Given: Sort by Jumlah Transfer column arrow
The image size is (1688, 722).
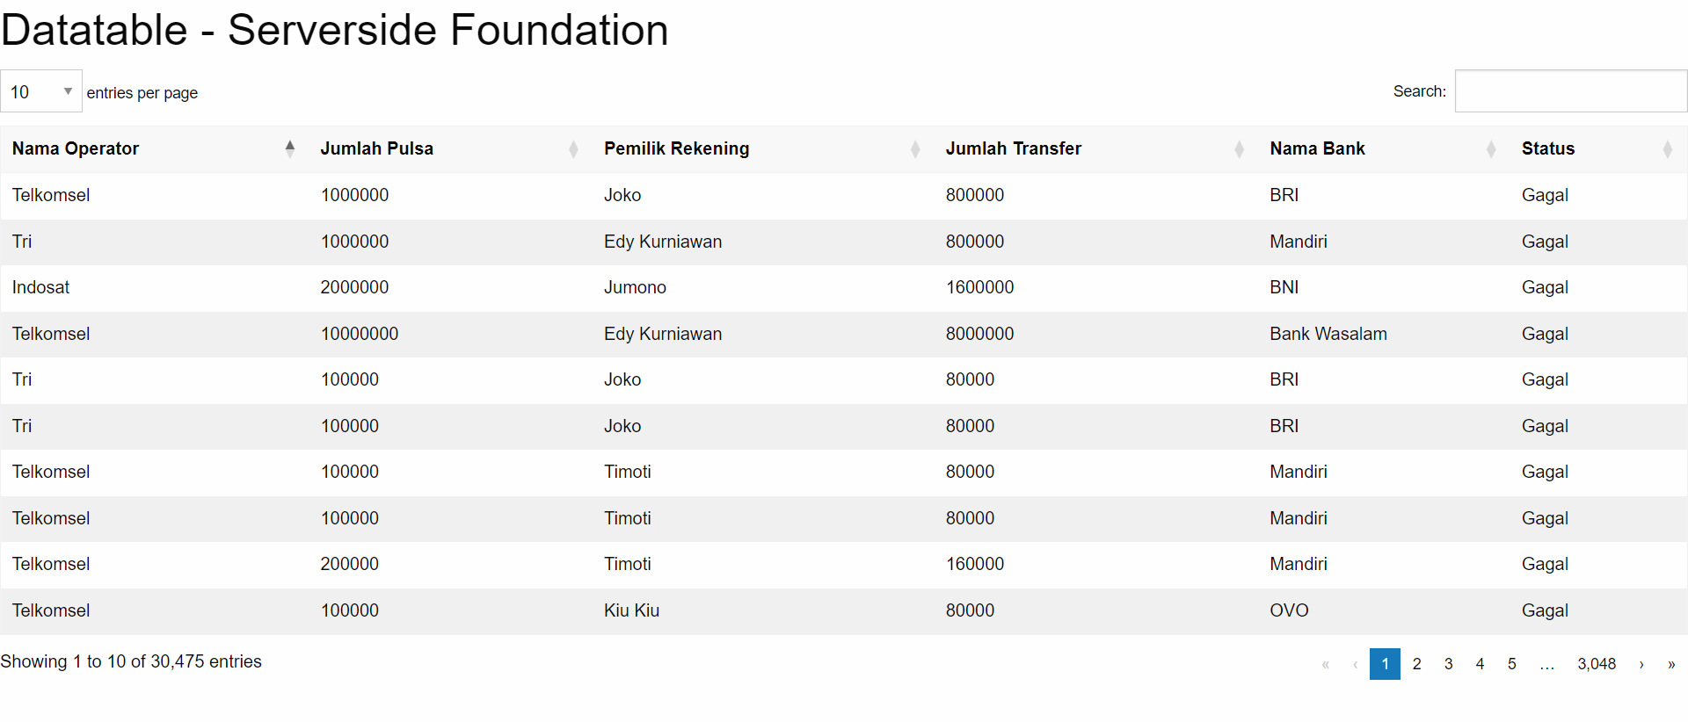Looking at the screenshot, I should [x=1239, y=148].
